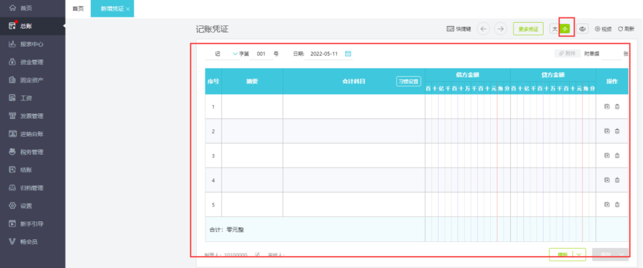Viewport: 643px width, 268px height.
Task: Edit the voucher number field 001
Action: pyautogui.click(x=262, y=53)
